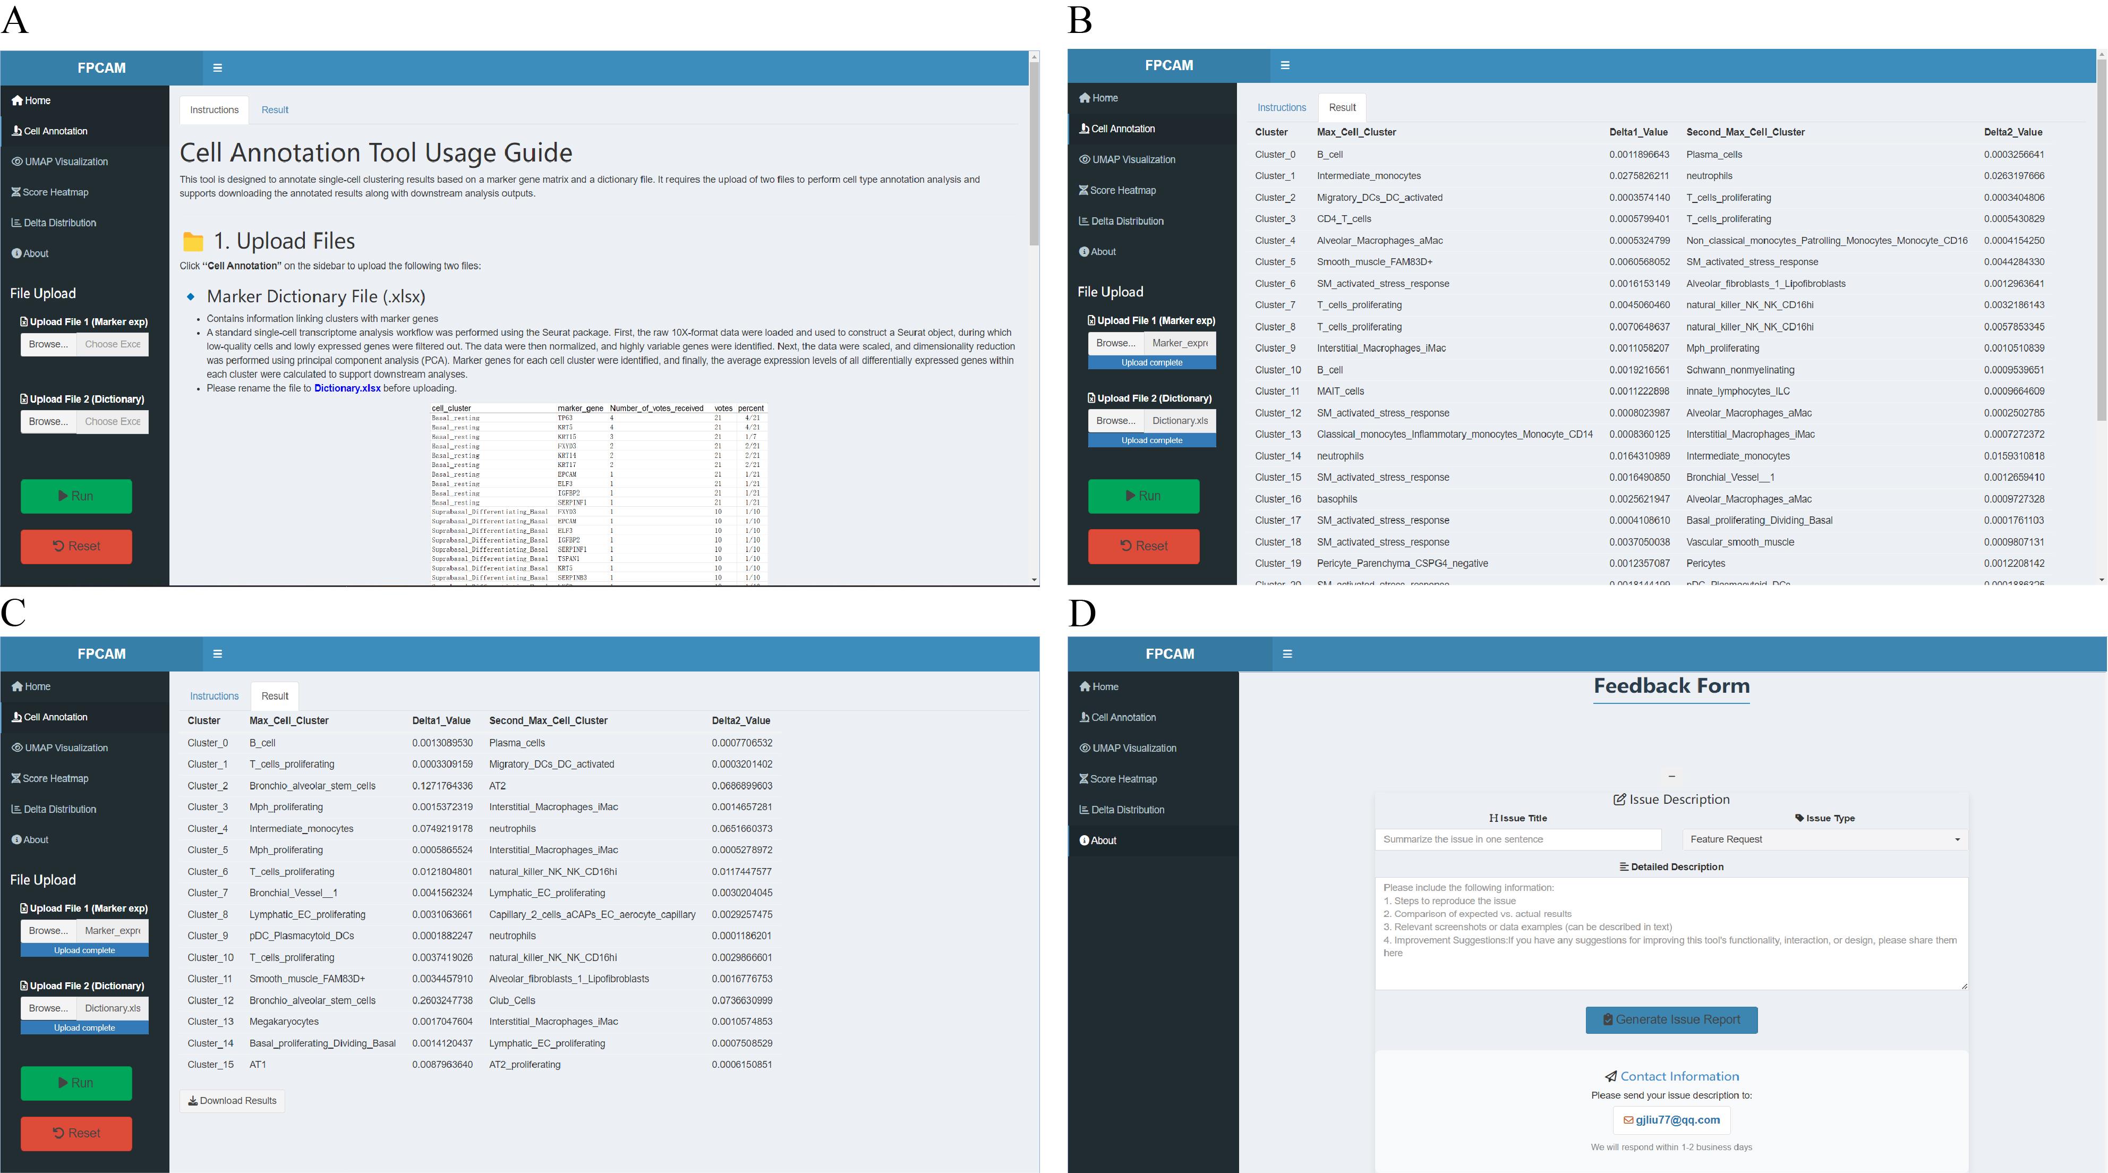Click the About info icon in panel C sidebar

tap(16, 840)
